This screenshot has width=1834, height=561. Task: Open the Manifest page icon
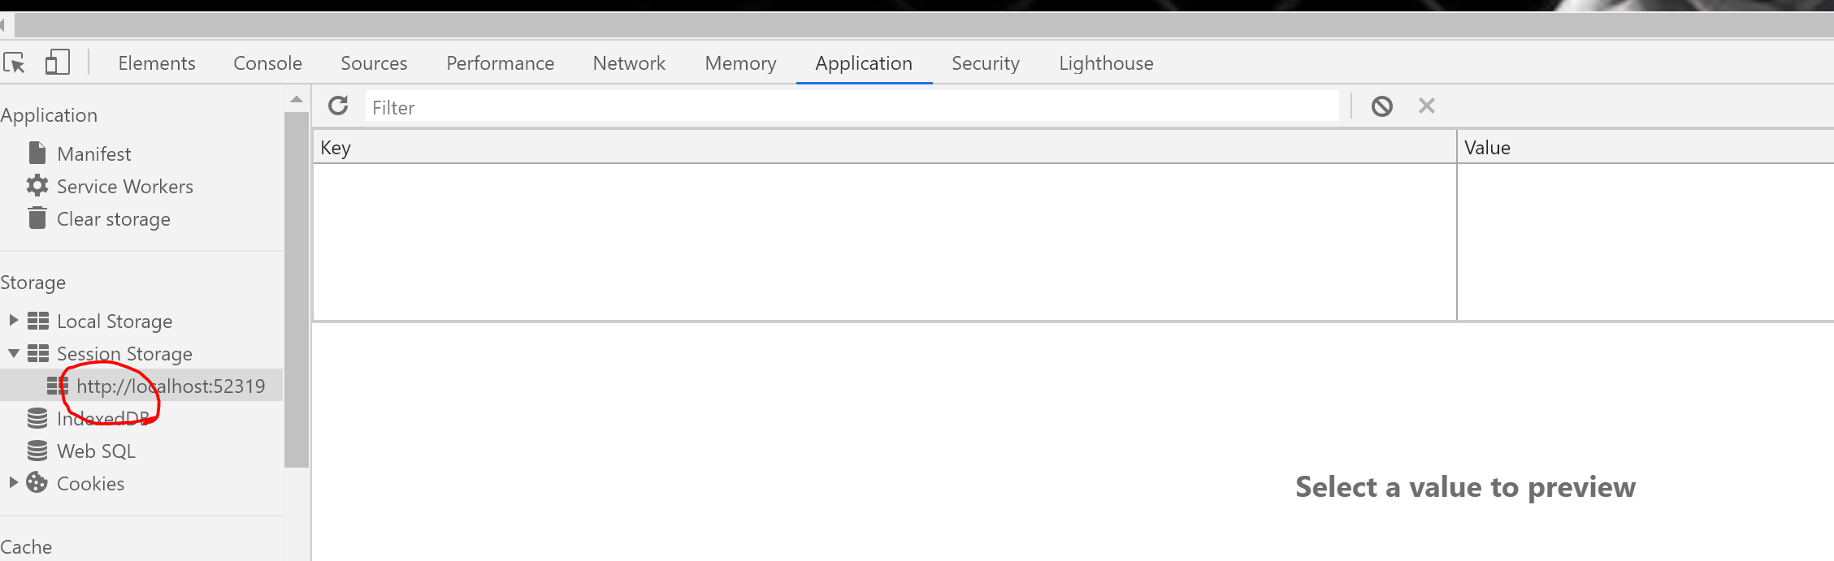(x=37, y=153)
